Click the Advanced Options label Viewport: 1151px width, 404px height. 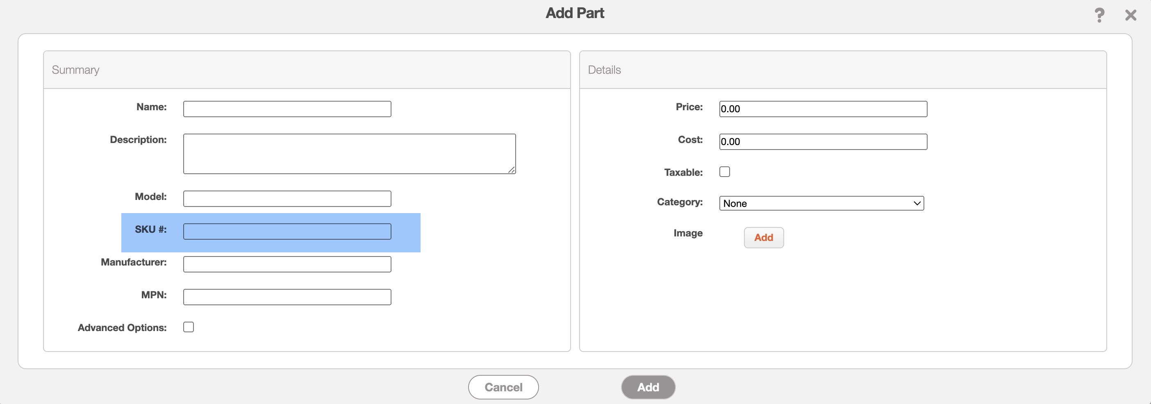pyautogui.click(x=122, y=328)
